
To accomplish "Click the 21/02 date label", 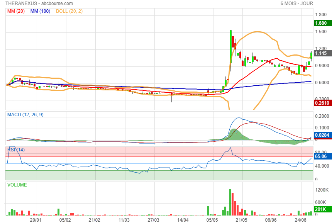I will (95, 220).
